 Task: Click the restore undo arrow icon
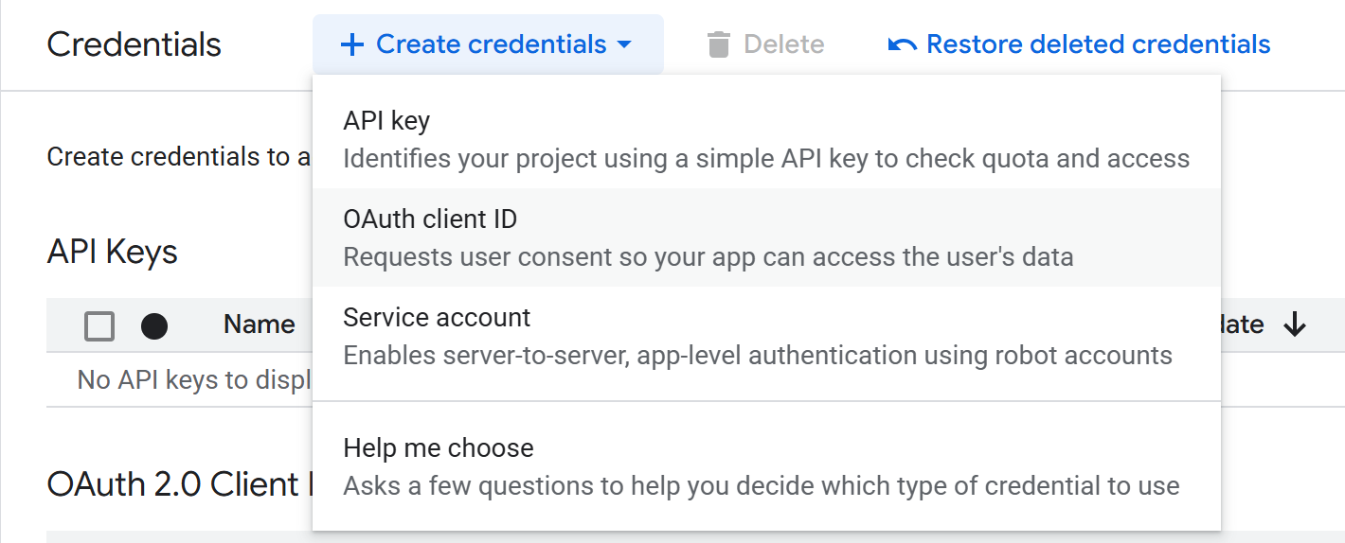pos(903,44)
